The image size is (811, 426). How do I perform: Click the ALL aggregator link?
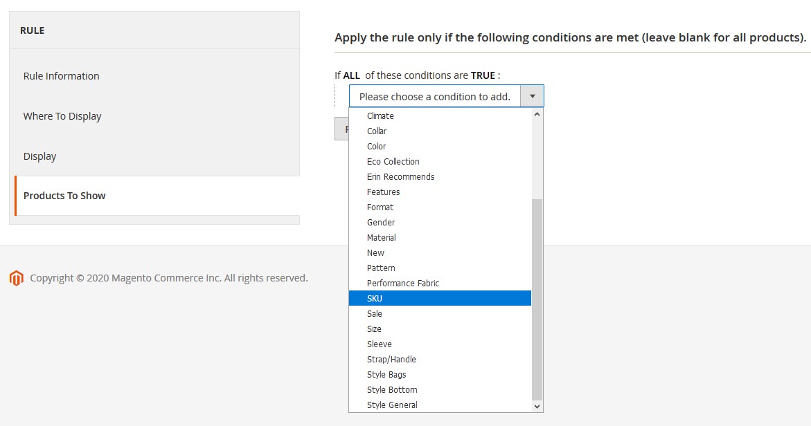coord(351,75)
